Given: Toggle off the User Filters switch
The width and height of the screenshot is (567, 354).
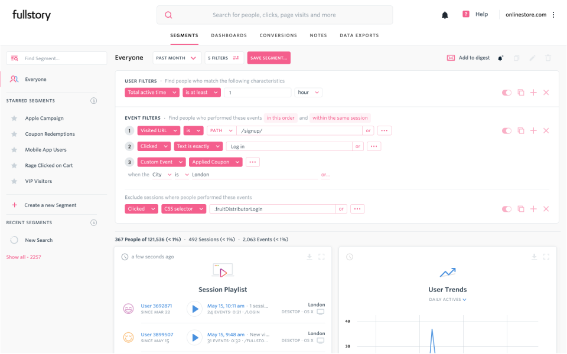Looking at the screenshot, I should coord(507,92).
